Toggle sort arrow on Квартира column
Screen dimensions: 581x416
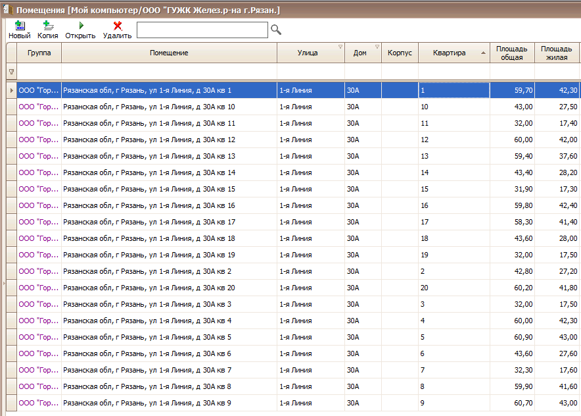coord(484,53)
